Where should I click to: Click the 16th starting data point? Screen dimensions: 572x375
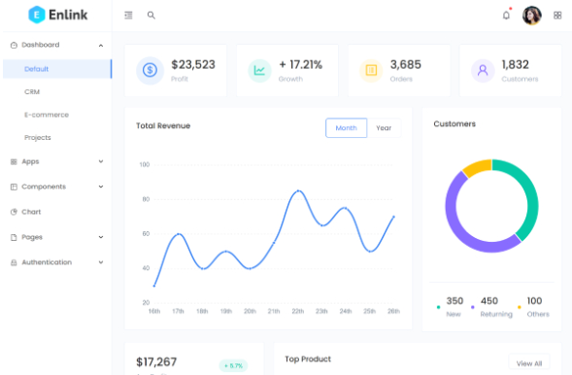click(154, 286)
